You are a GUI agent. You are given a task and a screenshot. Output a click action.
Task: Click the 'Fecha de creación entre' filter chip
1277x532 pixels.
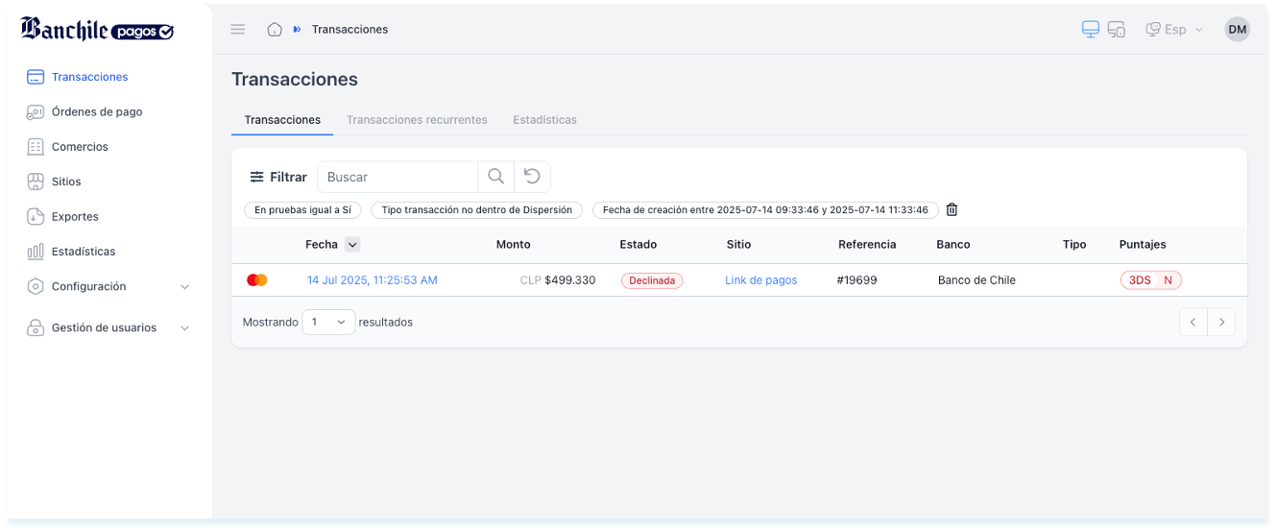(765, 210)
